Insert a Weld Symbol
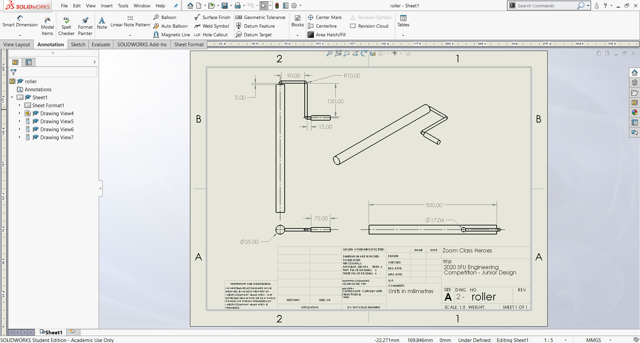 point(212,26)
